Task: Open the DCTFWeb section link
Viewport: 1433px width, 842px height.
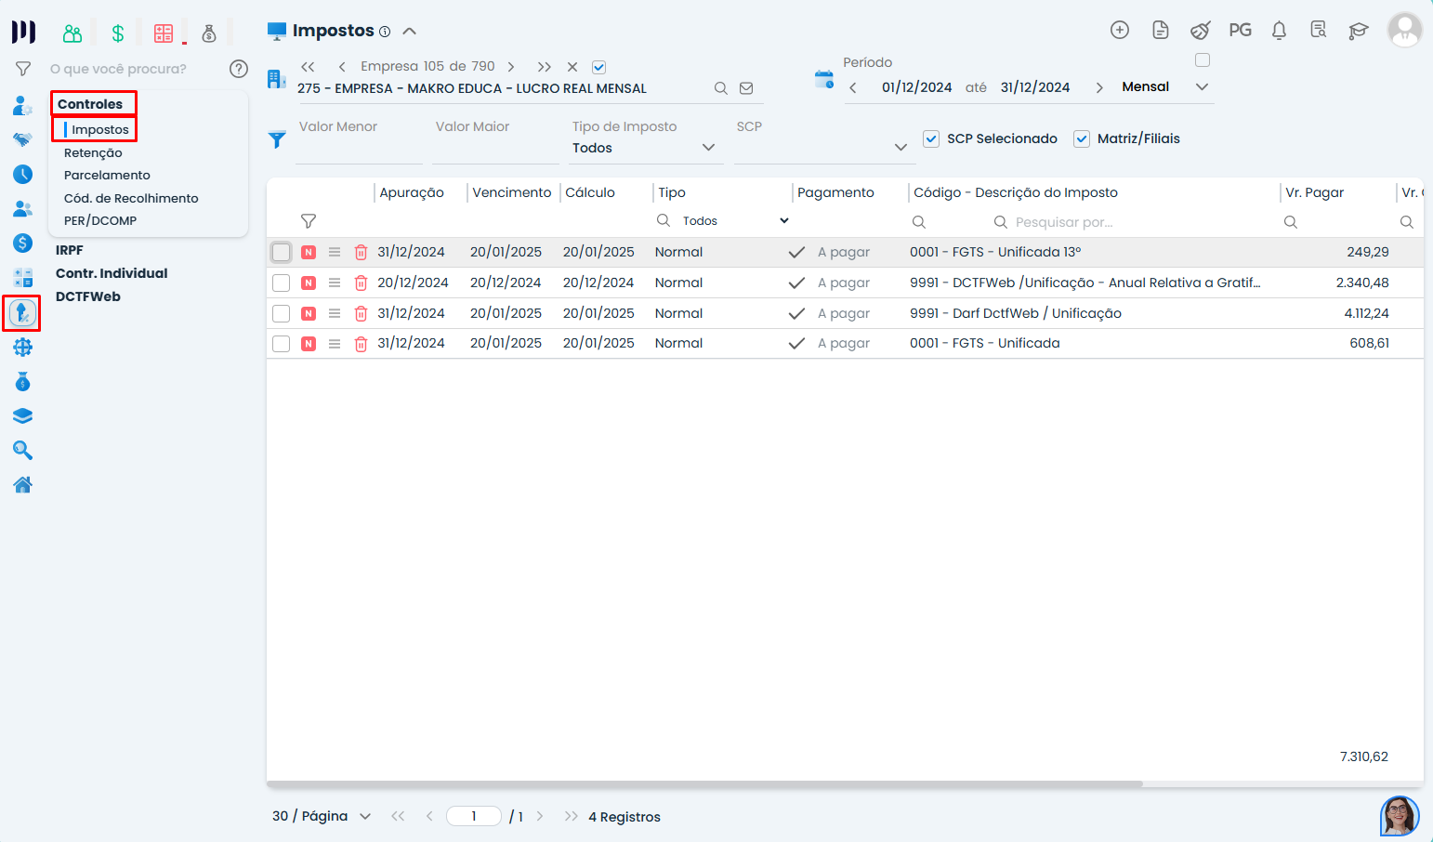Action: coord(88,296)
